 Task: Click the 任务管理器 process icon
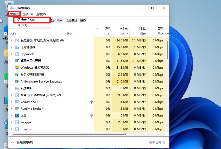pos(17,47)
